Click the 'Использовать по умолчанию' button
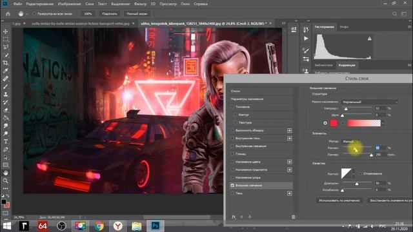 339,200
